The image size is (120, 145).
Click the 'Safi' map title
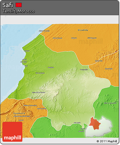pos(8,5)
